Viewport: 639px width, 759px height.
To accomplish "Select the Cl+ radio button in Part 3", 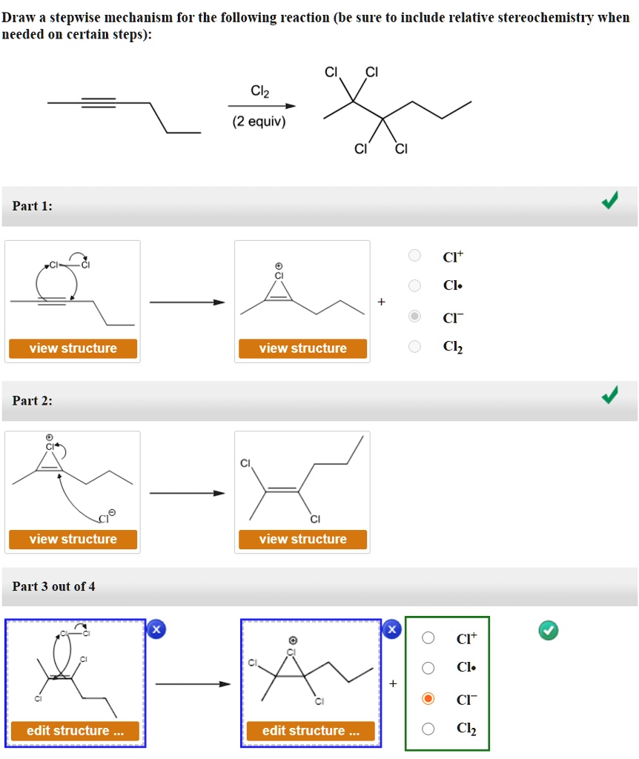I will tap(427, 637).
